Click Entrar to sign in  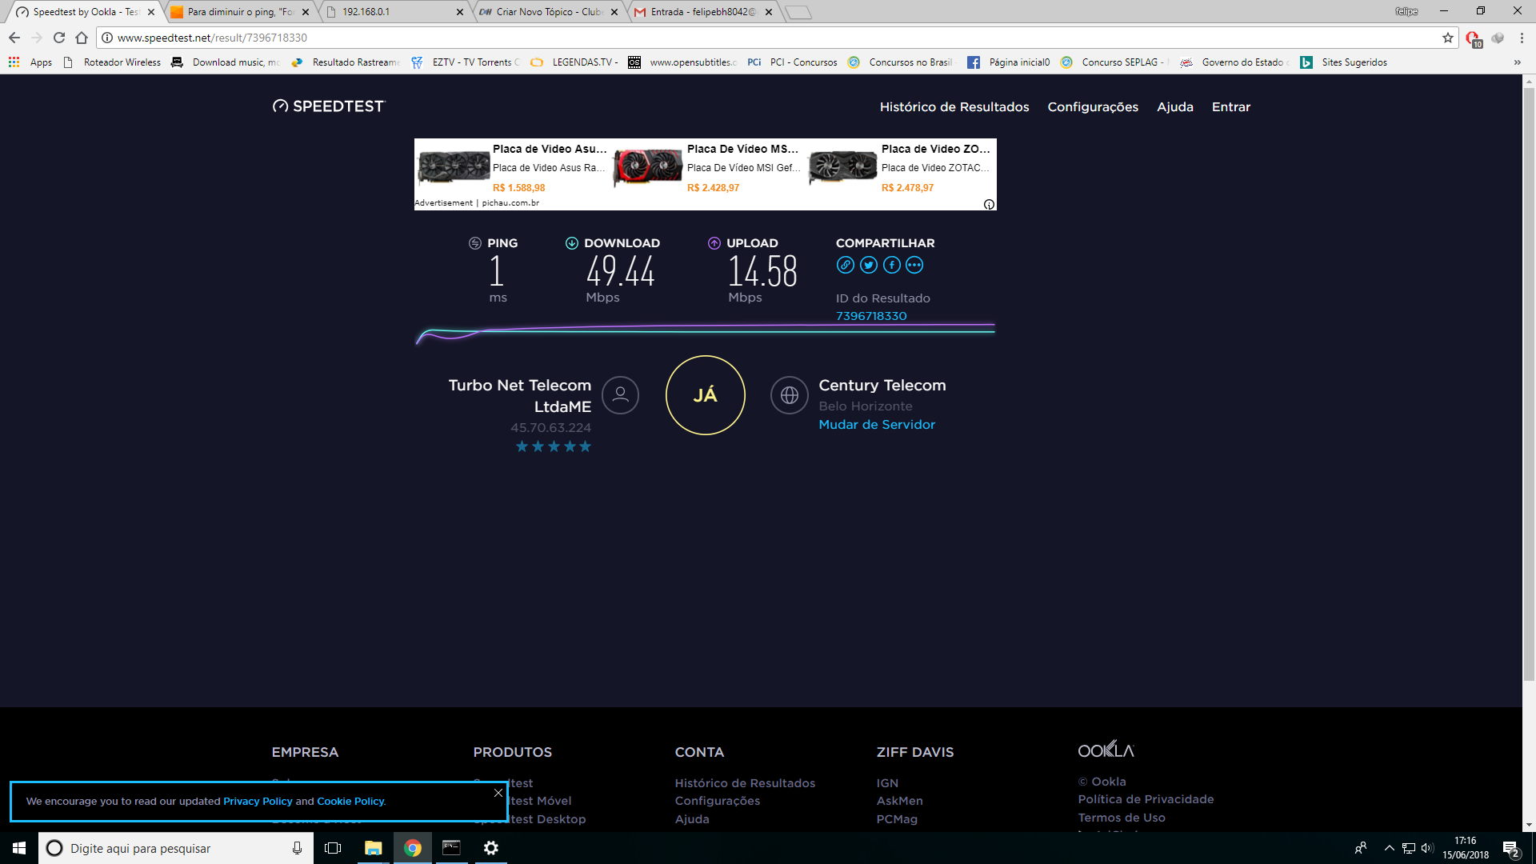[x=1231, y=107]
